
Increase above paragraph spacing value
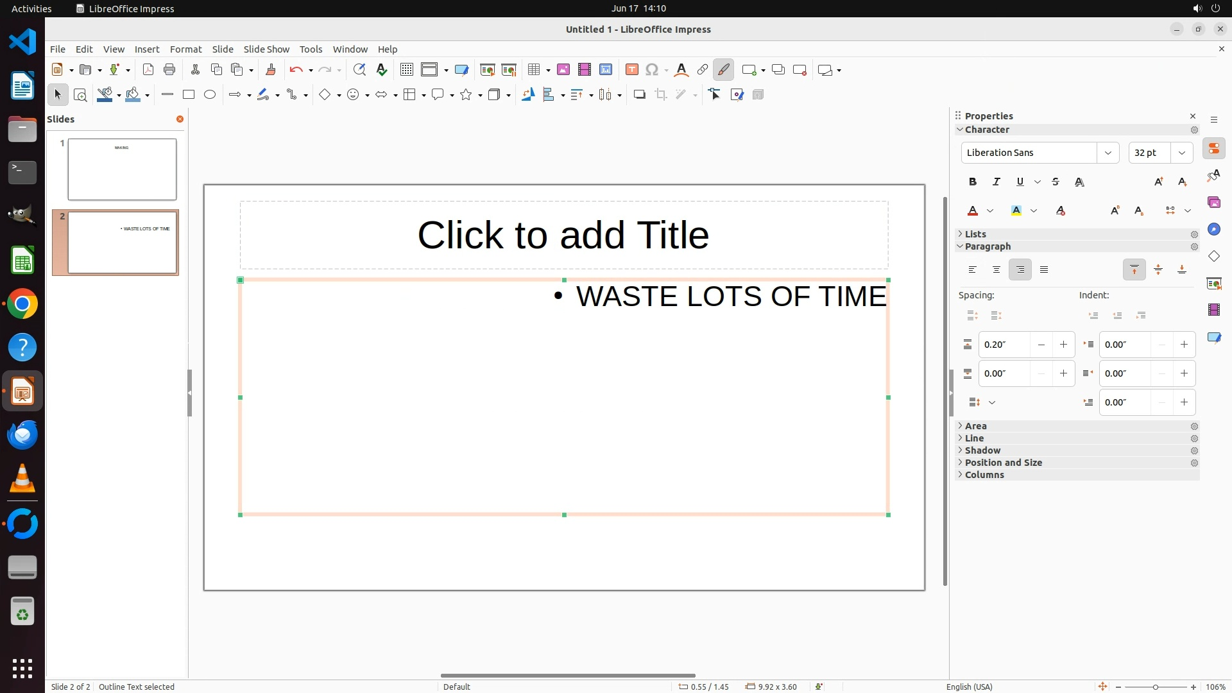tap(1063, 345)
